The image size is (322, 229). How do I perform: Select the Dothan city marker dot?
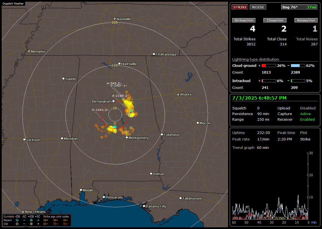(x=151, y=173)
